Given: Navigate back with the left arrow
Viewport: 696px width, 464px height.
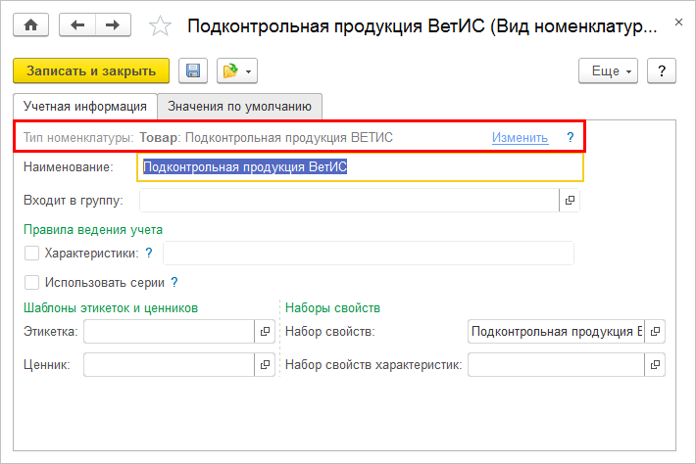Looking at the screenshot, I should (77, 25).
